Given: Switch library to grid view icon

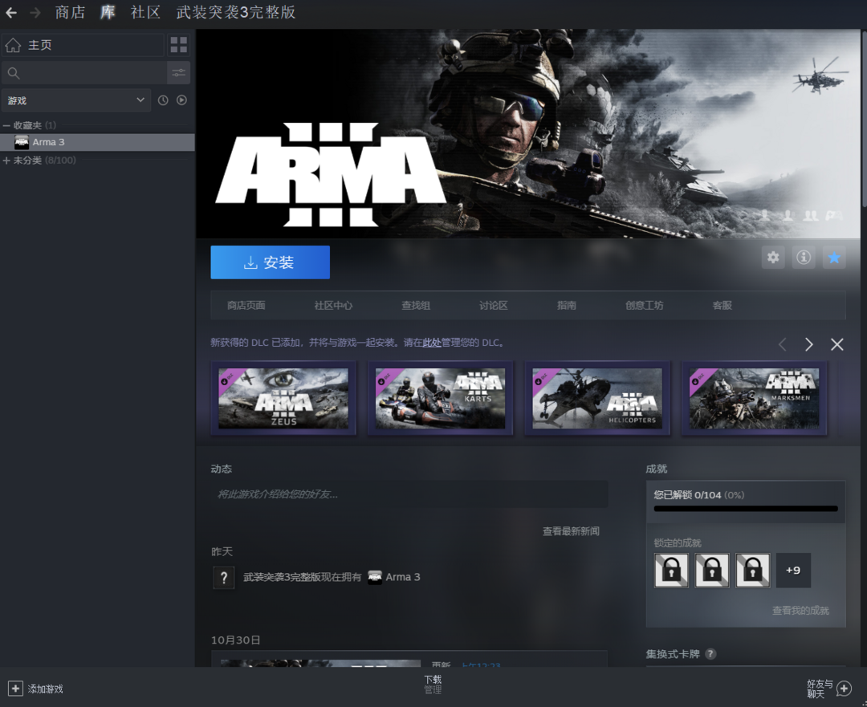Looking at the screenshot, I should tap(178, 45).
